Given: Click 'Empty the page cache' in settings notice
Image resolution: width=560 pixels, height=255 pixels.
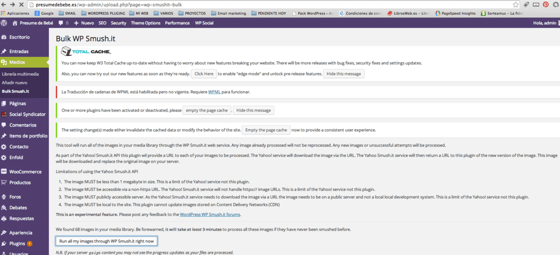Looking at the screenshot, I should [266, 130].
